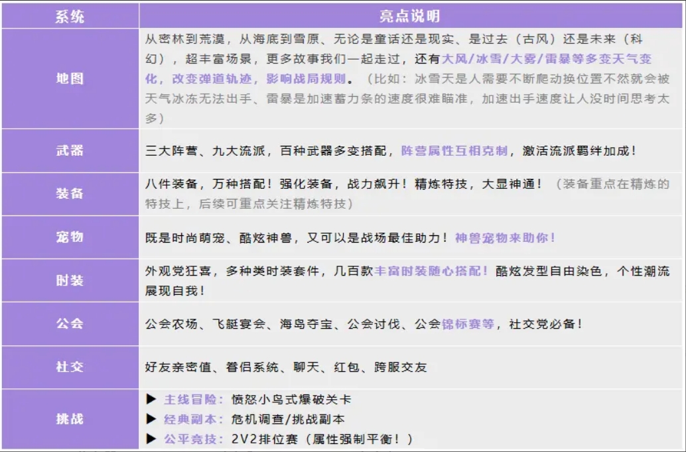Select the 挑战 row label
The height and width of the screenshot is (452, 686).
coord(70,419)
